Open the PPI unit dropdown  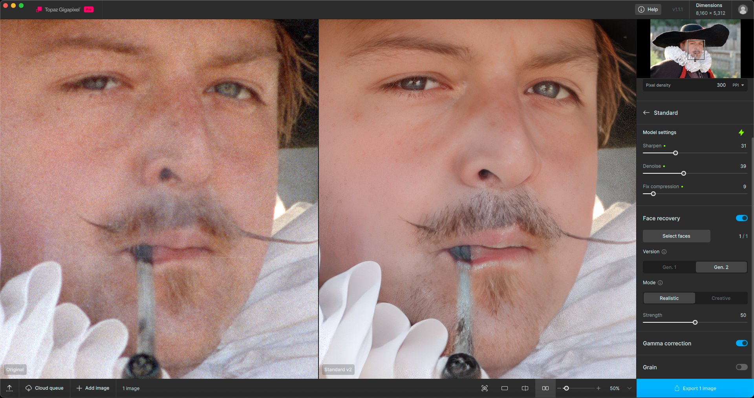(738, 85)
